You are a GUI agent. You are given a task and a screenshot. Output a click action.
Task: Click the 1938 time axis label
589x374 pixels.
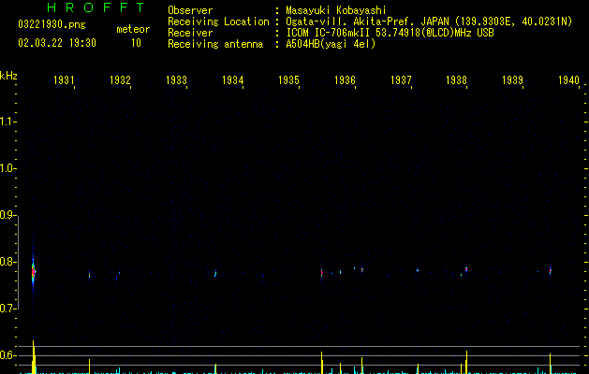[x=456, y=79]
